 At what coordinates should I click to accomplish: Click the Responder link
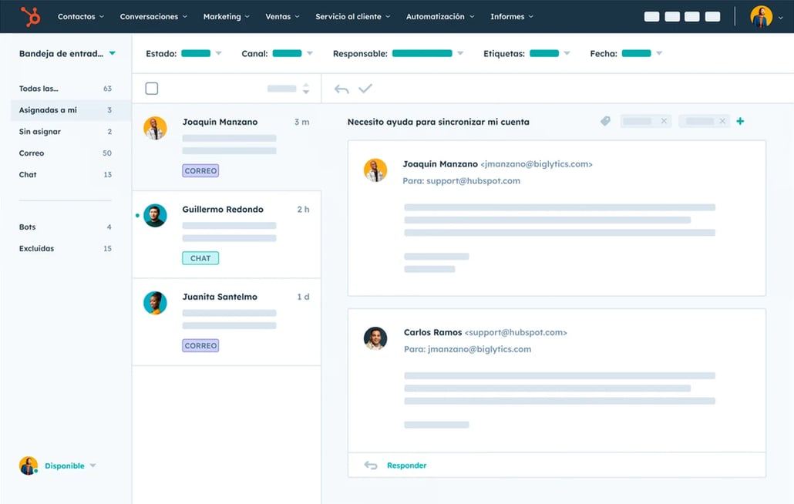406,465
